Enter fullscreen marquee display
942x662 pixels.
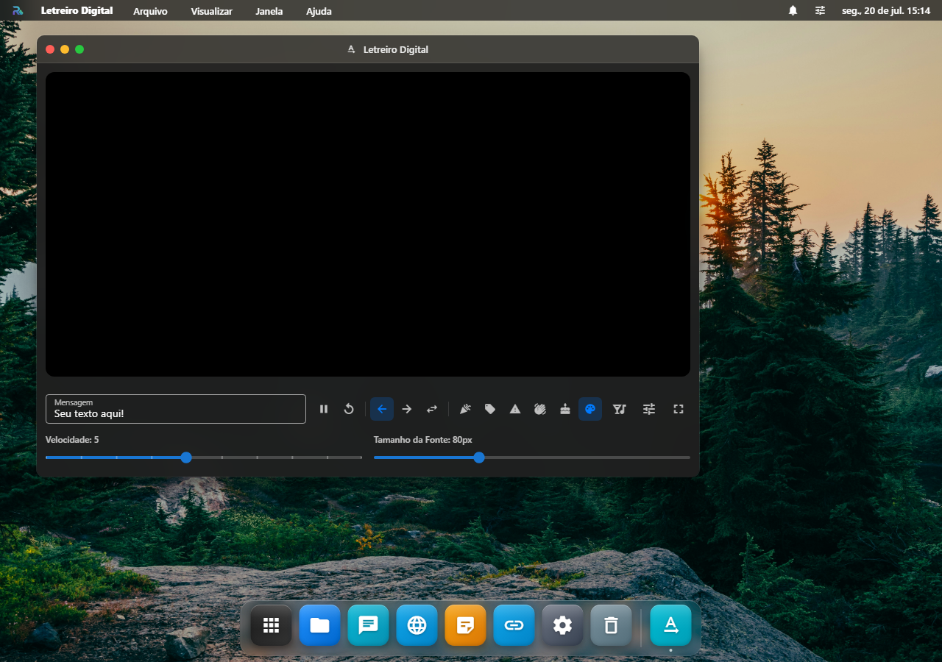(x=679, y=409)
